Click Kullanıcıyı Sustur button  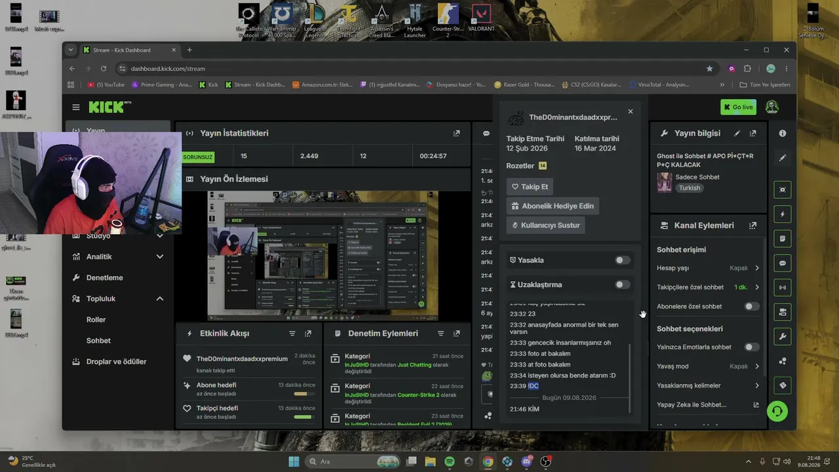(x=545, y=226)
